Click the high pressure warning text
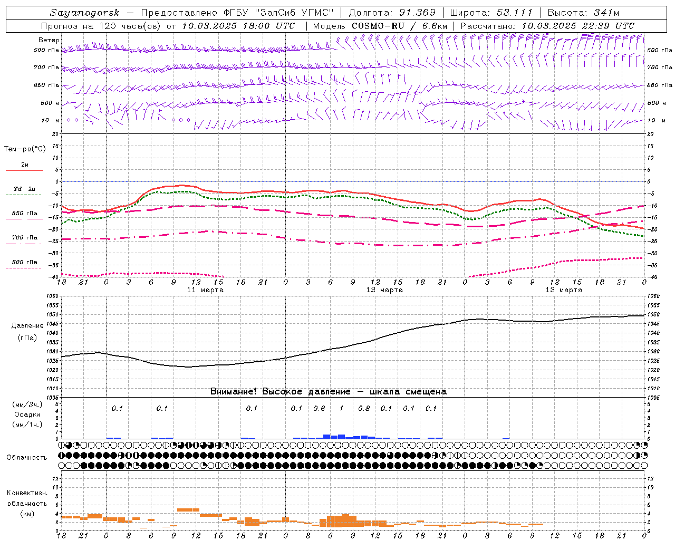 click(x=328, y=392)
